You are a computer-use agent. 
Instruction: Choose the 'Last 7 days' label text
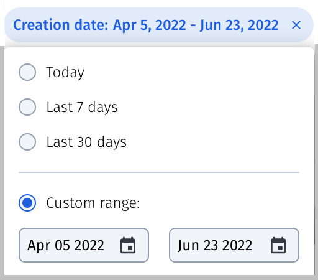(x=82, y=107)
